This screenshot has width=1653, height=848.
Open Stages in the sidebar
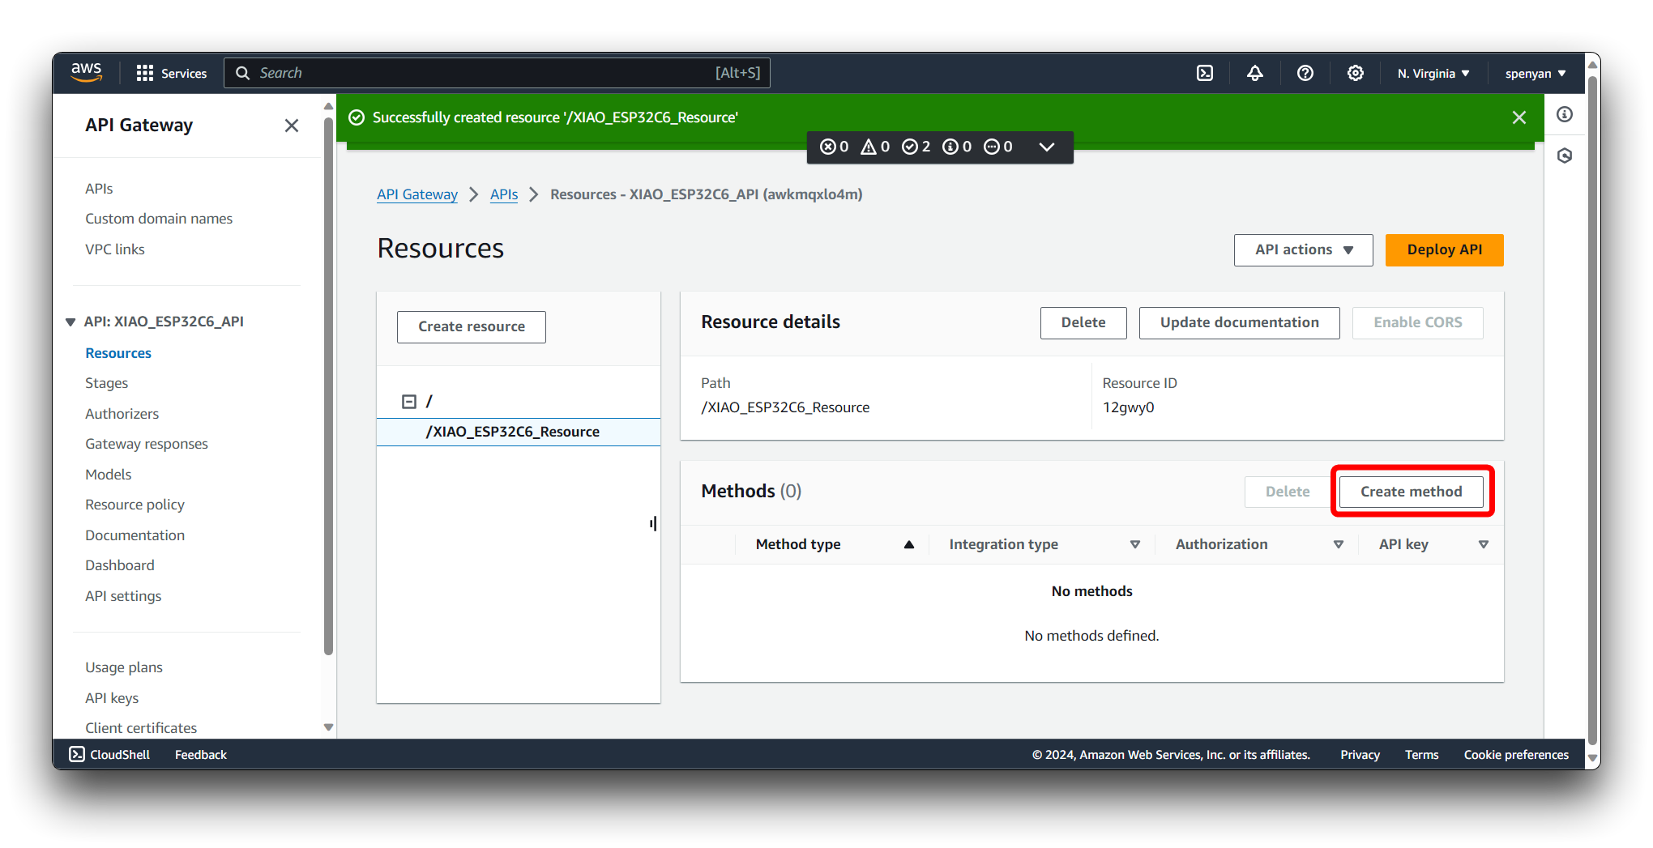107,383
